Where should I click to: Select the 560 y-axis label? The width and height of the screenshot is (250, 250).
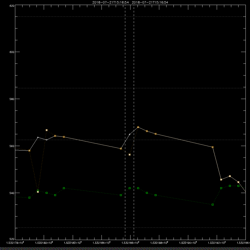coord(12,146)
